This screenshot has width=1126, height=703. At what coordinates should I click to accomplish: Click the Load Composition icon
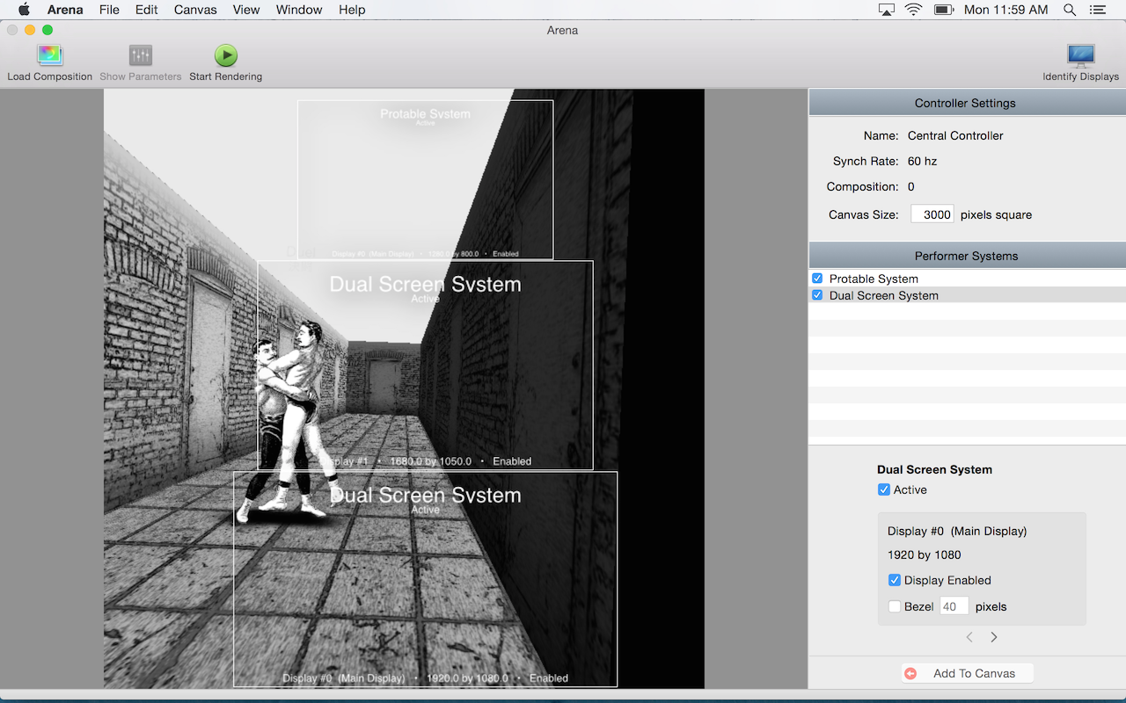[49, 56]
